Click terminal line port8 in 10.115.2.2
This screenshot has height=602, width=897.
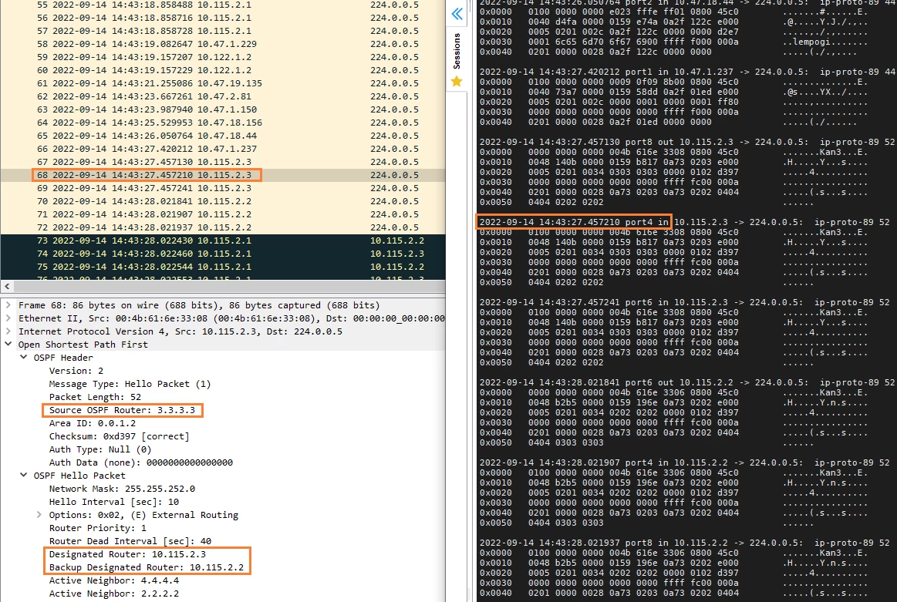click(x=684, y=543)
